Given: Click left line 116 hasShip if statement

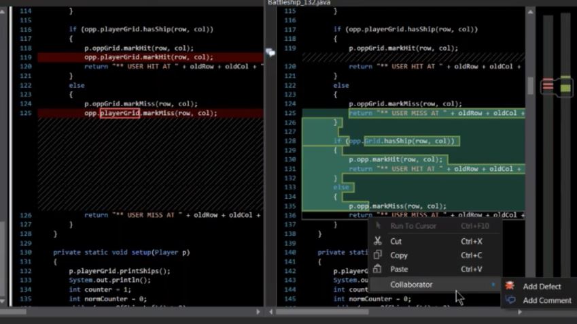Looking at the screenshot, I should click(x=141, y=29).
